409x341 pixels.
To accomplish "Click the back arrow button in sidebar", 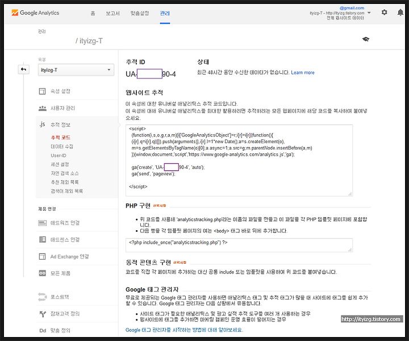I will [23, 69].
